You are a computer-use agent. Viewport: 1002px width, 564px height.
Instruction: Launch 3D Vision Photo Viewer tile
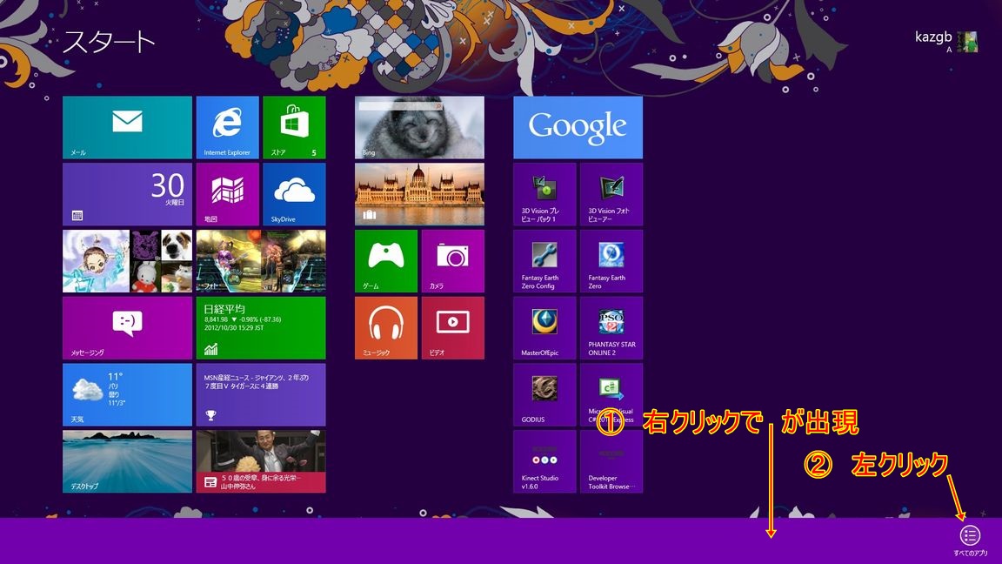(x=611, y=194)
